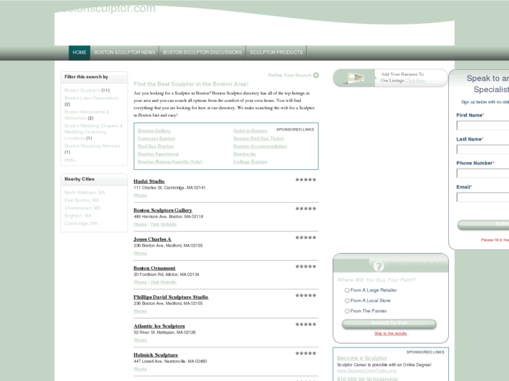Select the From A Local Store option
This screenshot has height=381, width=509.
tap(347, 301)
